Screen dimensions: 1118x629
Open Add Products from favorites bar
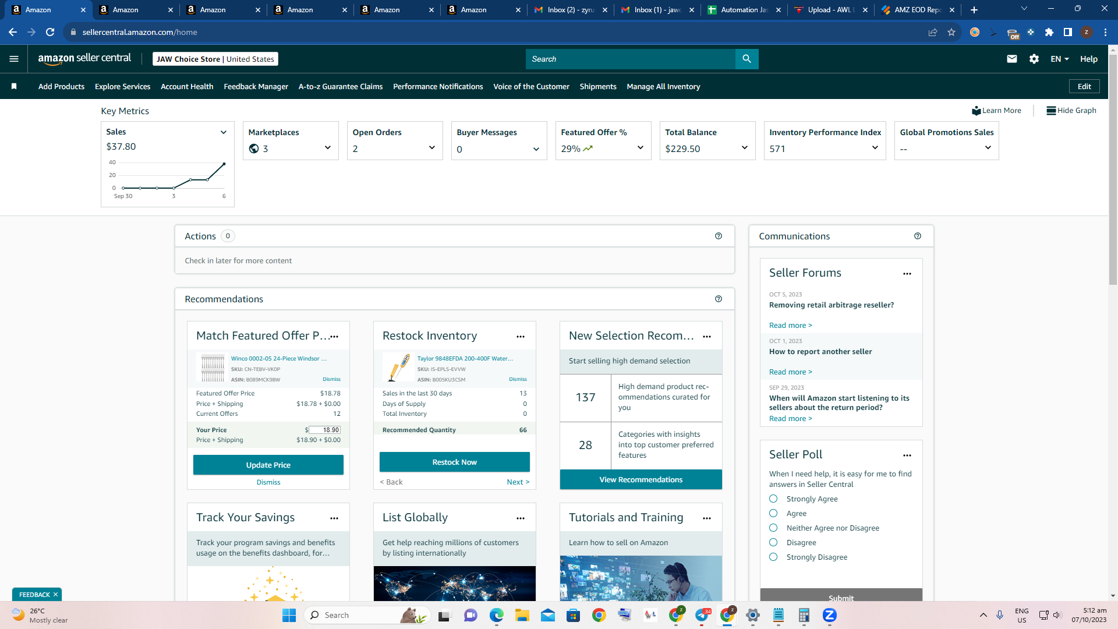click(x=61, y=86)
